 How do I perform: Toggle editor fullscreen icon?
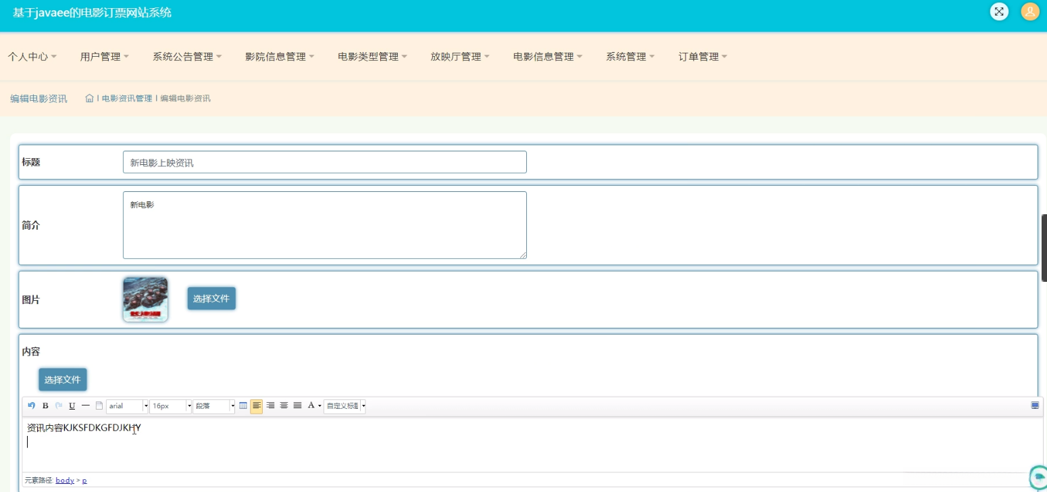pos(1035,405)
